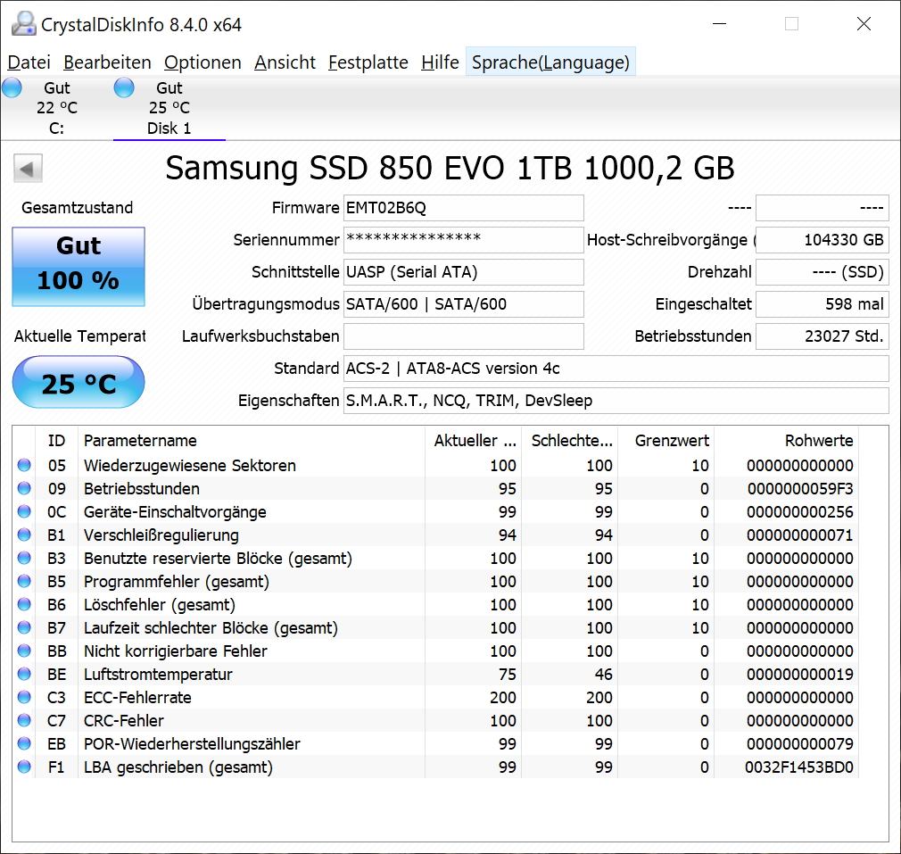
Task: Select the ECC-Fehlerrate row
Action: [137, 697]
